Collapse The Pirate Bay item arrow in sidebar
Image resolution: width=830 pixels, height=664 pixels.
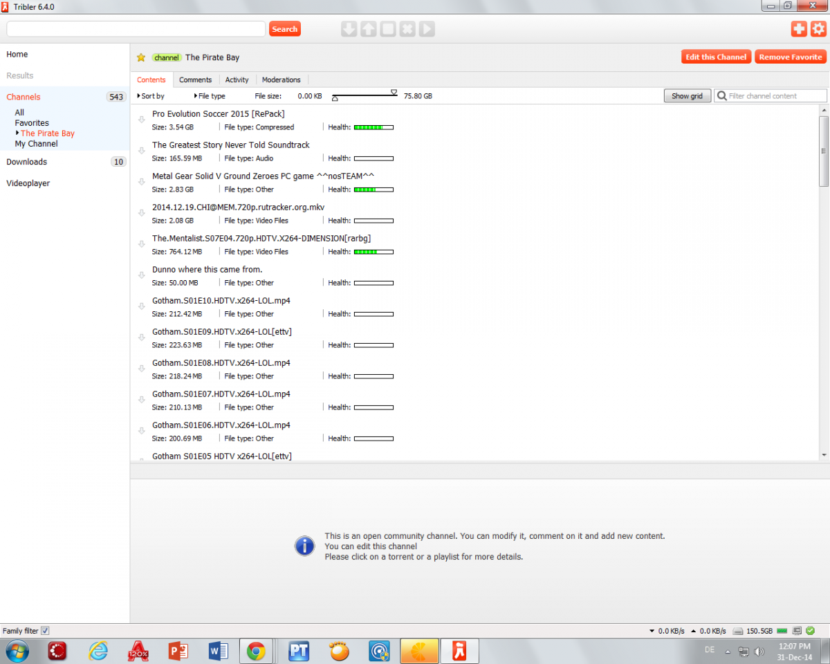[x=17, y=133]
